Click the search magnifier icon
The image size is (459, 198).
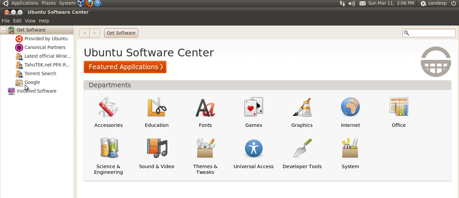click(x=407, y=33)
